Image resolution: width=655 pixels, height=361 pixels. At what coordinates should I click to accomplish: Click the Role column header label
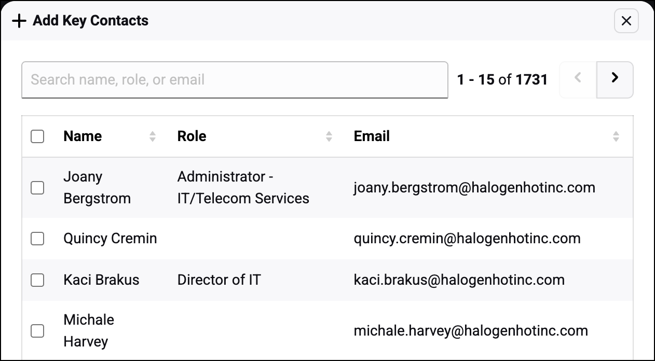[x=192, y=136]
